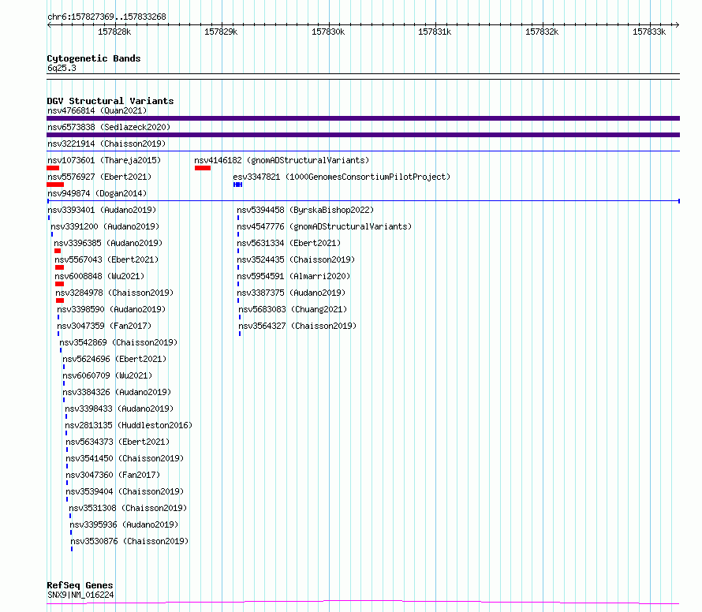The height and width of the screenshot is (612, 702).
Task: Select nsv5576927 (Ebert2021) variant
Action: (99, 177)
